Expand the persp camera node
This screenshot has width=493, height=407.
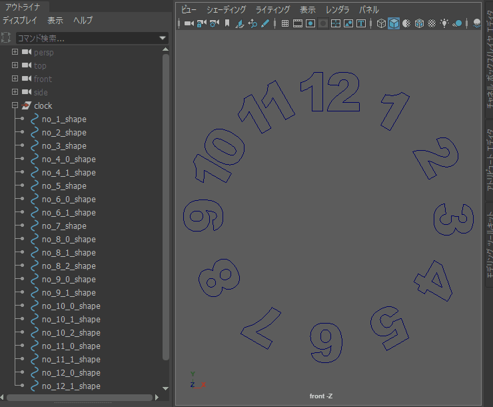15,52
